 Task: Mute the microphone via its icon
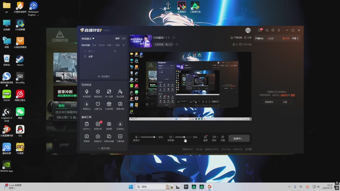tap(136, 137)
